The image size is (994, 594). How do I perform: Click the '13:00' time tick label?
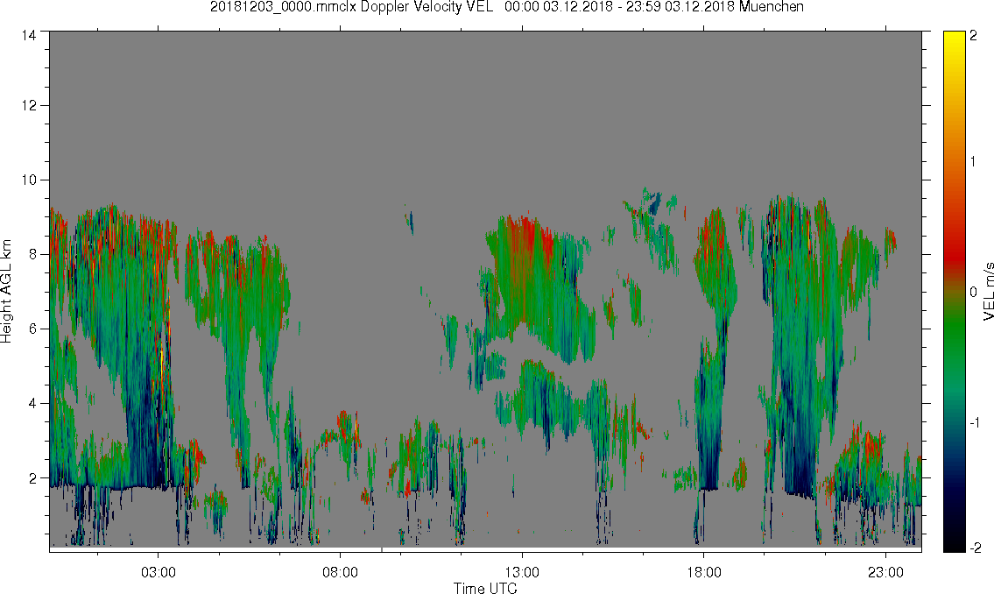[x=522, y=572]
